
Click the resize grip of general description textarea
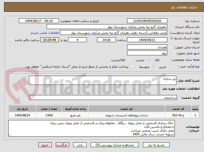30,84
